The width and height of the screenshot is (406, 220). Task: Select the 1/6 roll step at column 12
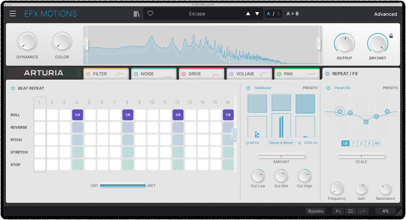pos(178,115)
